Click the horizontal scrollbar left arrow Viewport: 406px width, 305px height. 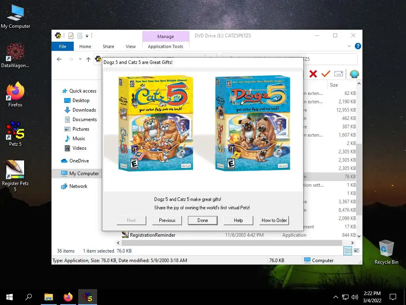[x=118, y=243]
